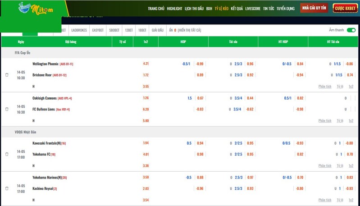Click HDP odds 0.67 for Oakleigh Cannons
Screen dimensions: 360x206
(200, 98)
